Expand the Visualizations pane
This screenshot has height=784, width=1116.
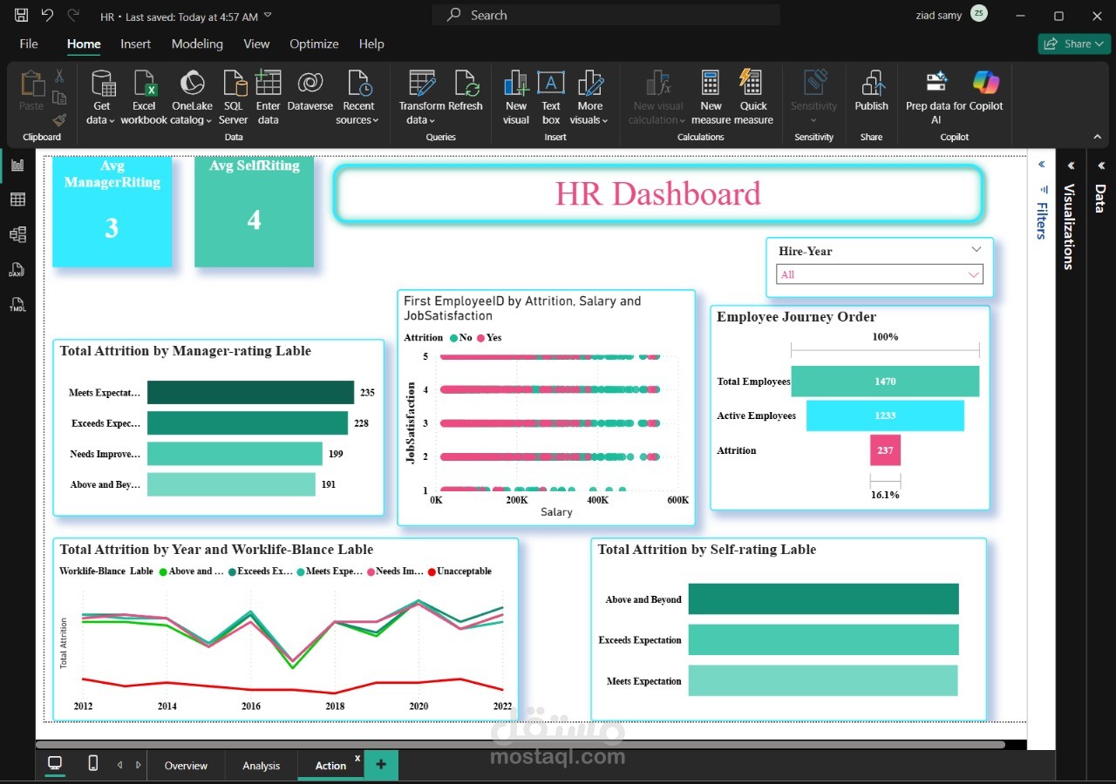1071,165
